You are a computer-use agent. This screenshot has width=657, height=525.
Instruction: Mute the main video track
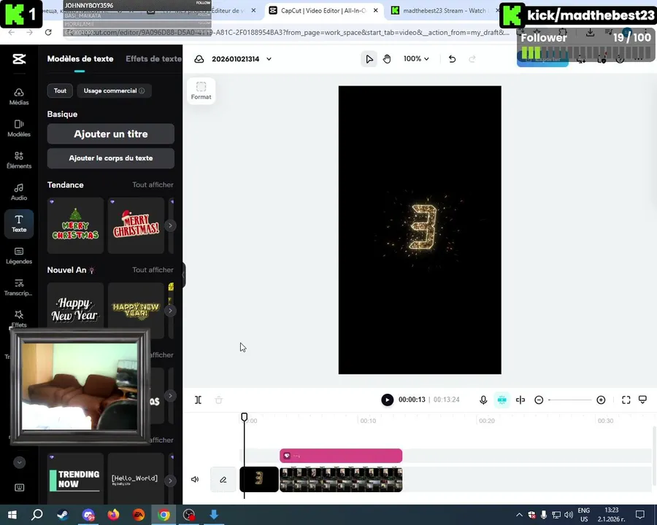(x=195, y=479)
